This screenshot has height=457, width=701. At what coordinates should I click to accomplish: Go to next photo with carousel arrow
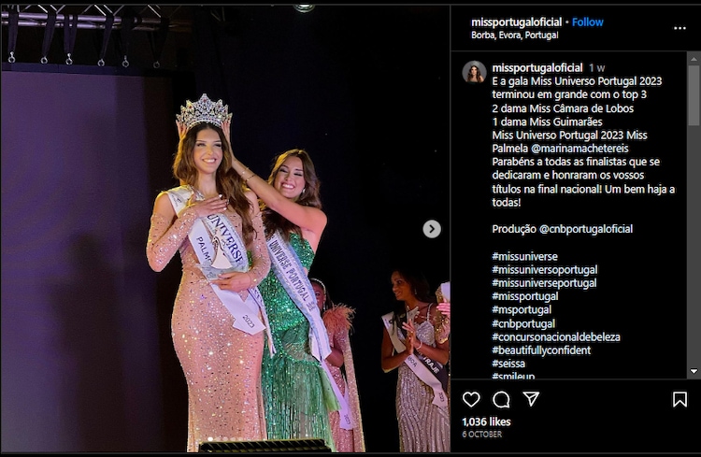(432, 229)
